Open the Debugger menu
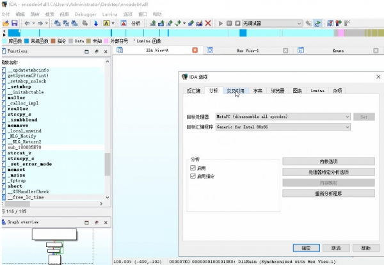Viewport: 384px width, 265px height. [x=88, y=13]
